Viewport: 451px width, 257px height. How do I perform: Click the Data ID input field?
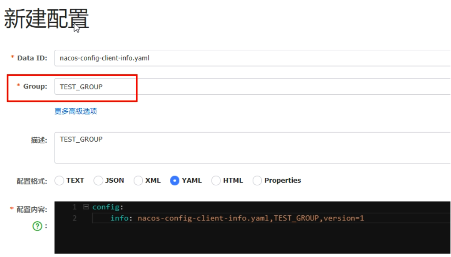coord(253,58)
